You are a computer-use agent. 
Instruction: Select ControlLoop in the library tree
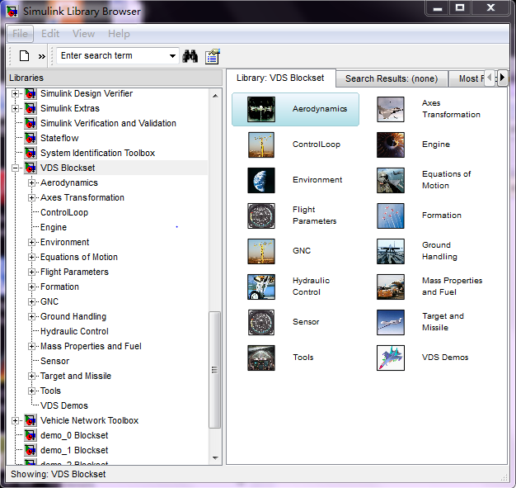(x=64, y=212)
